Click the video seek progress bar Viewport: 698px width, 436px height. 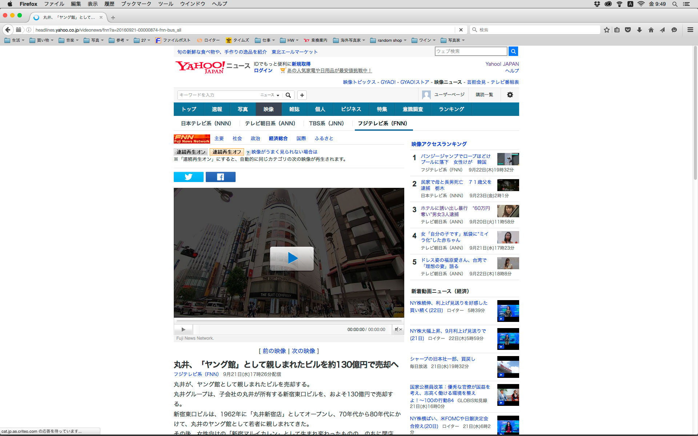coord(289,321)
